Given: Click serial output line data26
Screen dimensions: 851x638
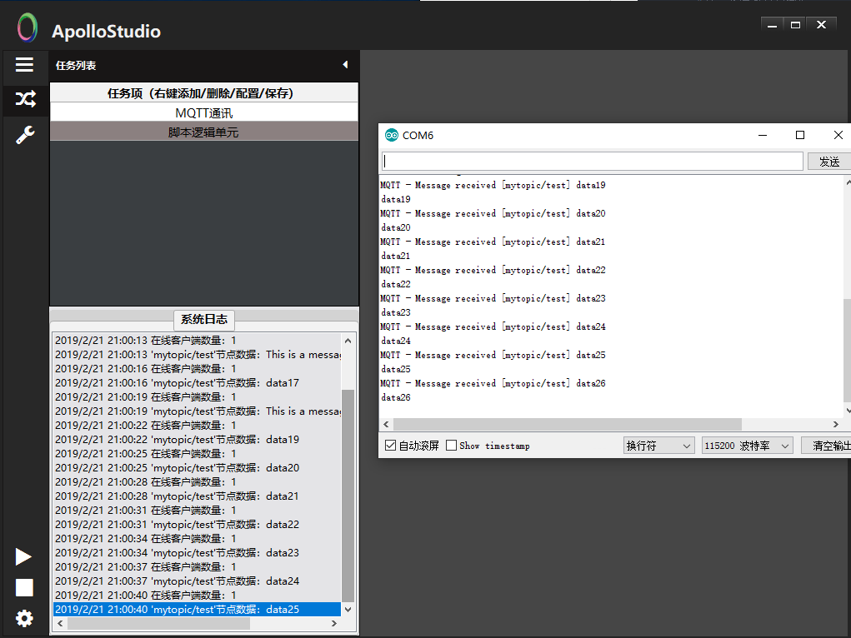Looking at the screenshot, I should (396, 397).
